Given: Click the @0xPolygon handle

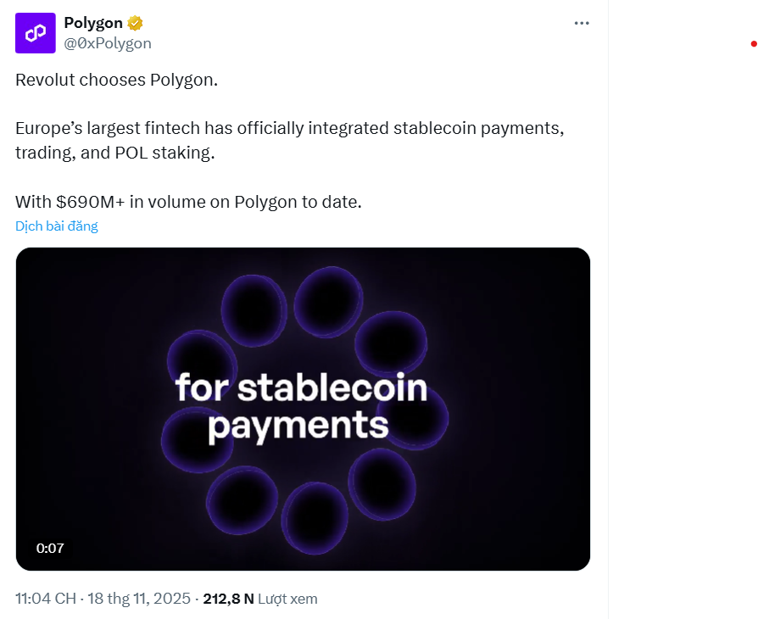Looking at the screenshot, I should pyautogui.click(x=108, y=43).
